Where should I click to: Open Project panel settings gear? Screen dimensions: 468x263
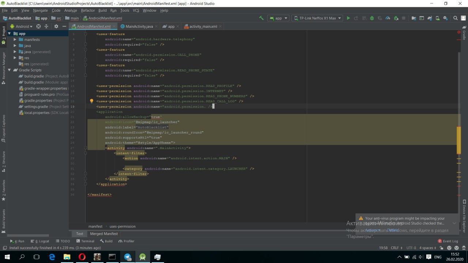click(x=56, y=26)
